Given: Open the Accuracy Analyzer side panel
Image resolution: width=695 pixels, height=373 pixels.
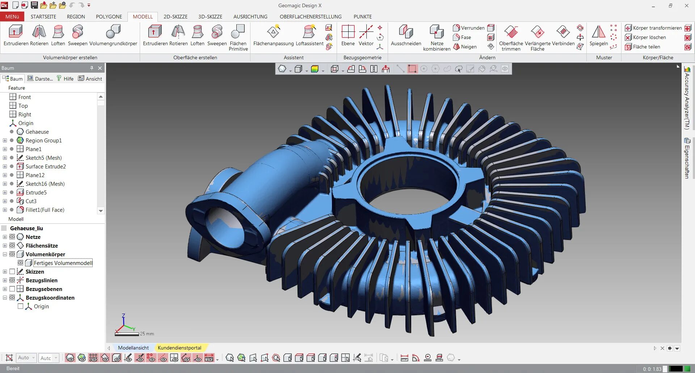Looking at the screenshot, I should click(x=687, y=98).
